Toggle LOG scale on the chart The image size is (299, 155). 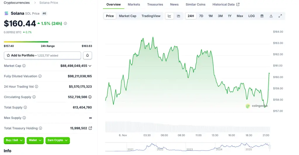point(251,16)
